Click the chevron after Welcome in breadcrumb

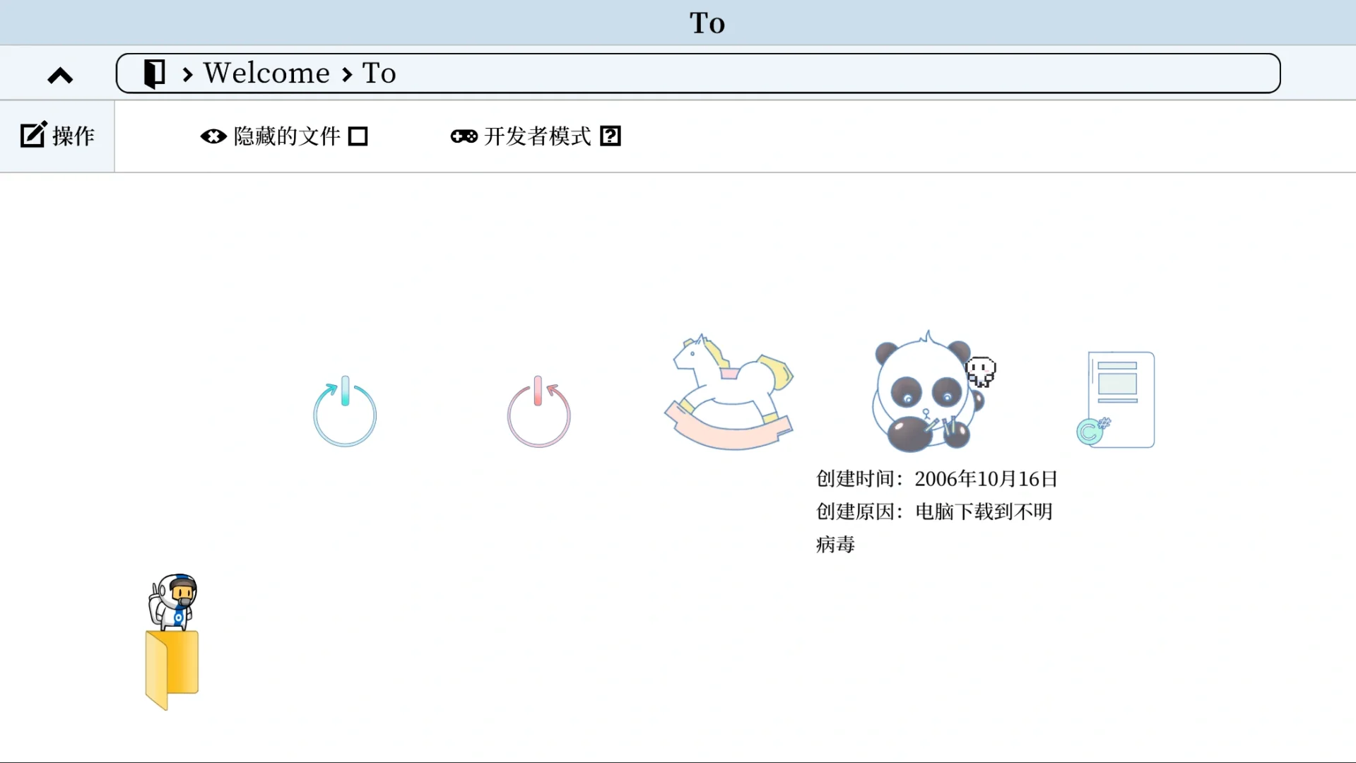tap(346, 73)
